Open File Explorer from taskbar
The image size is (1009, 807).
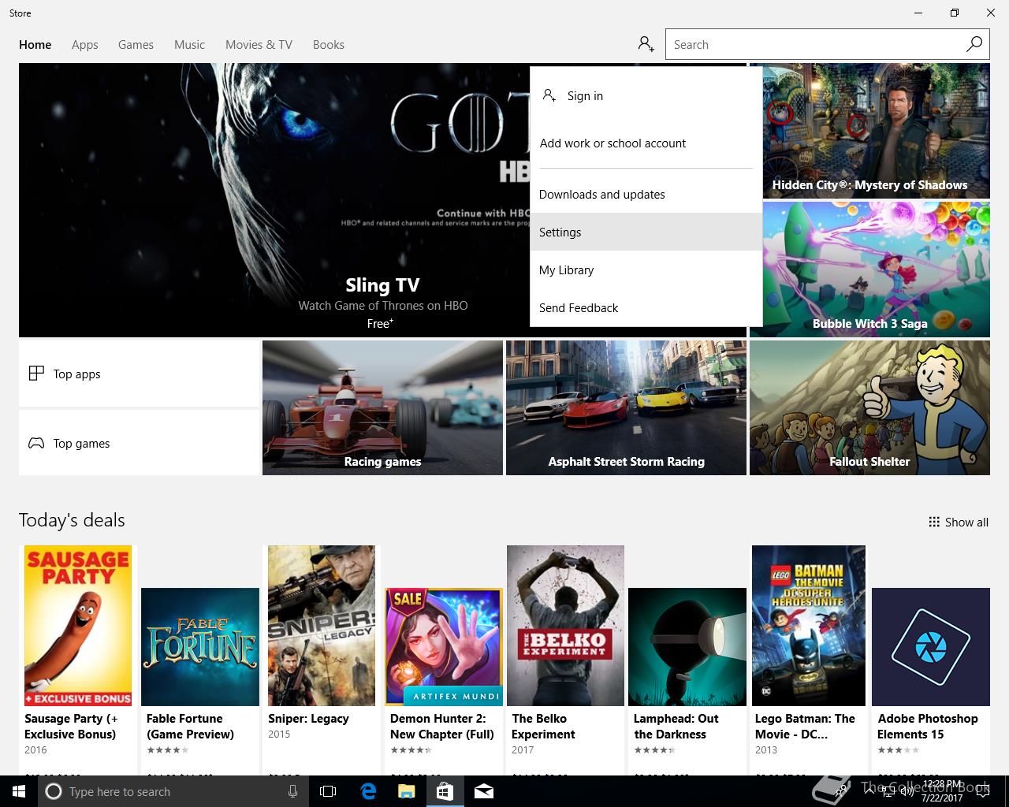tap(406, 791)
